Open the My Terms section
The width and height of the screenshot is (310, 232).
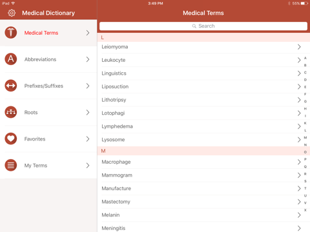[48, 166]
